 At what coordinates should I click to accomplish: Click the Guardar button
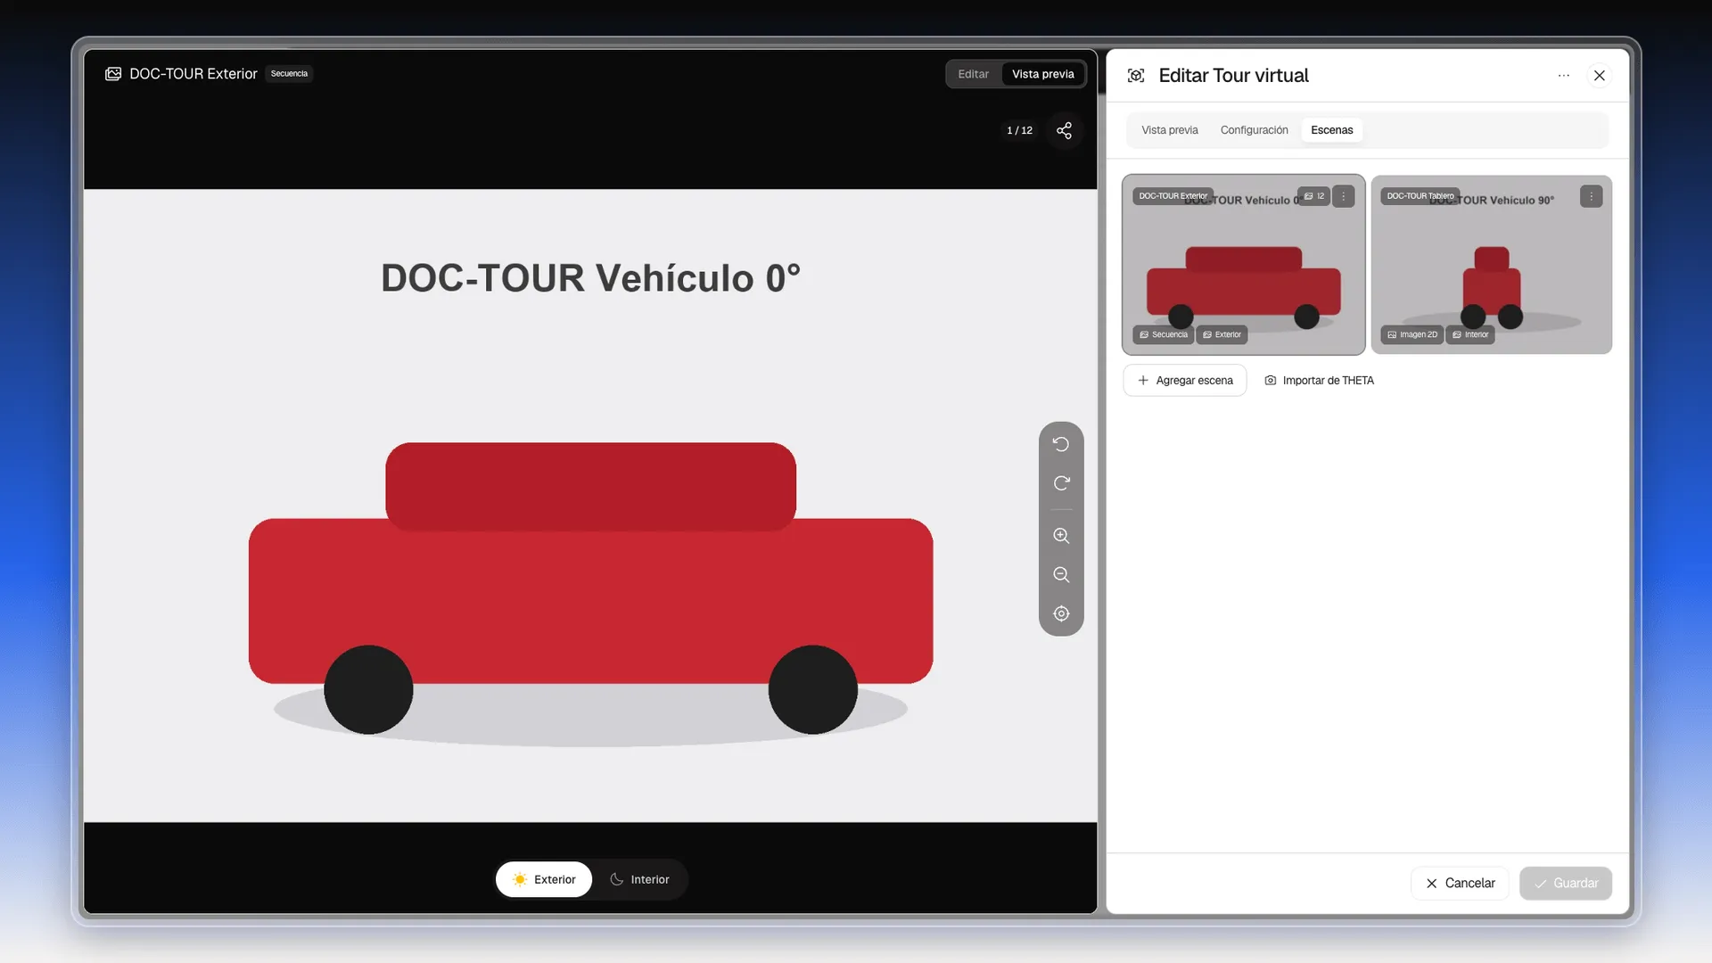pos(1566,884)
